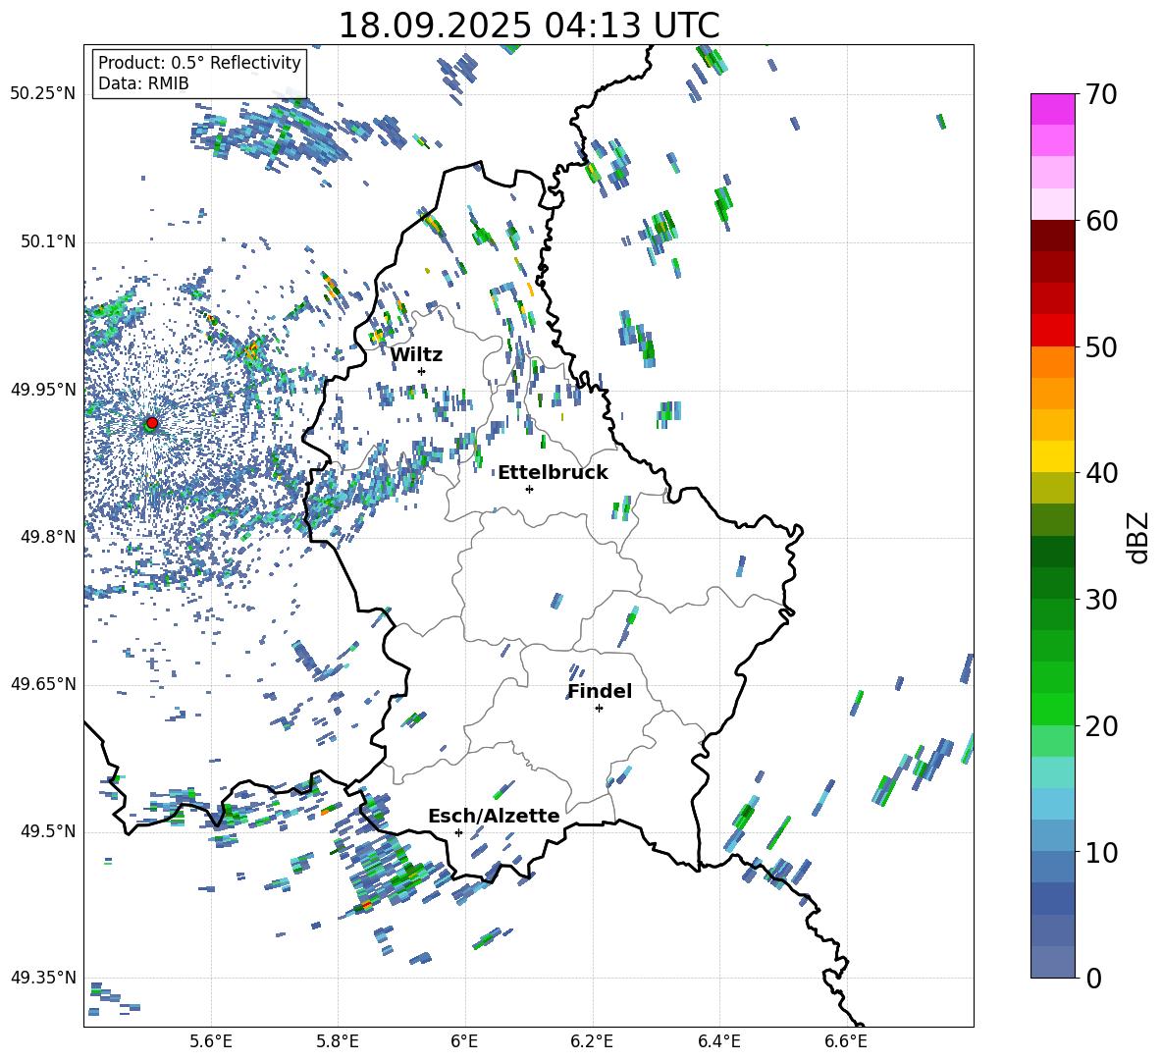1162x1061 pixels.
Task: Click the 50.25°N latitude tick label
Action: tap(43, 94)
